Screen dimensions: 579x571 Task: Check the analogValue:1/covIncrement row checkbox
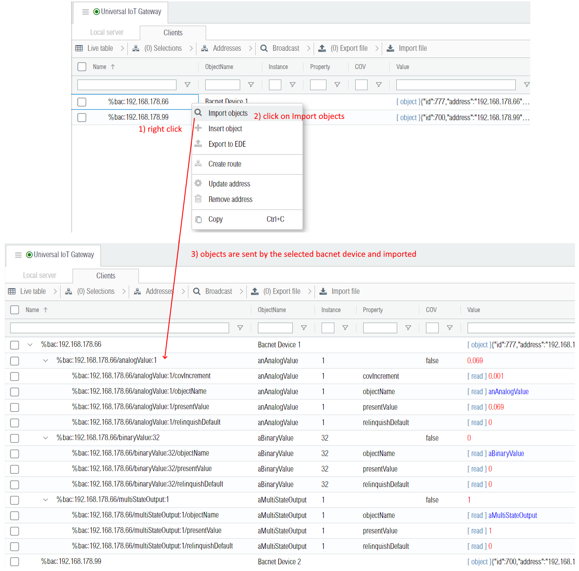(x=15, y=377)
